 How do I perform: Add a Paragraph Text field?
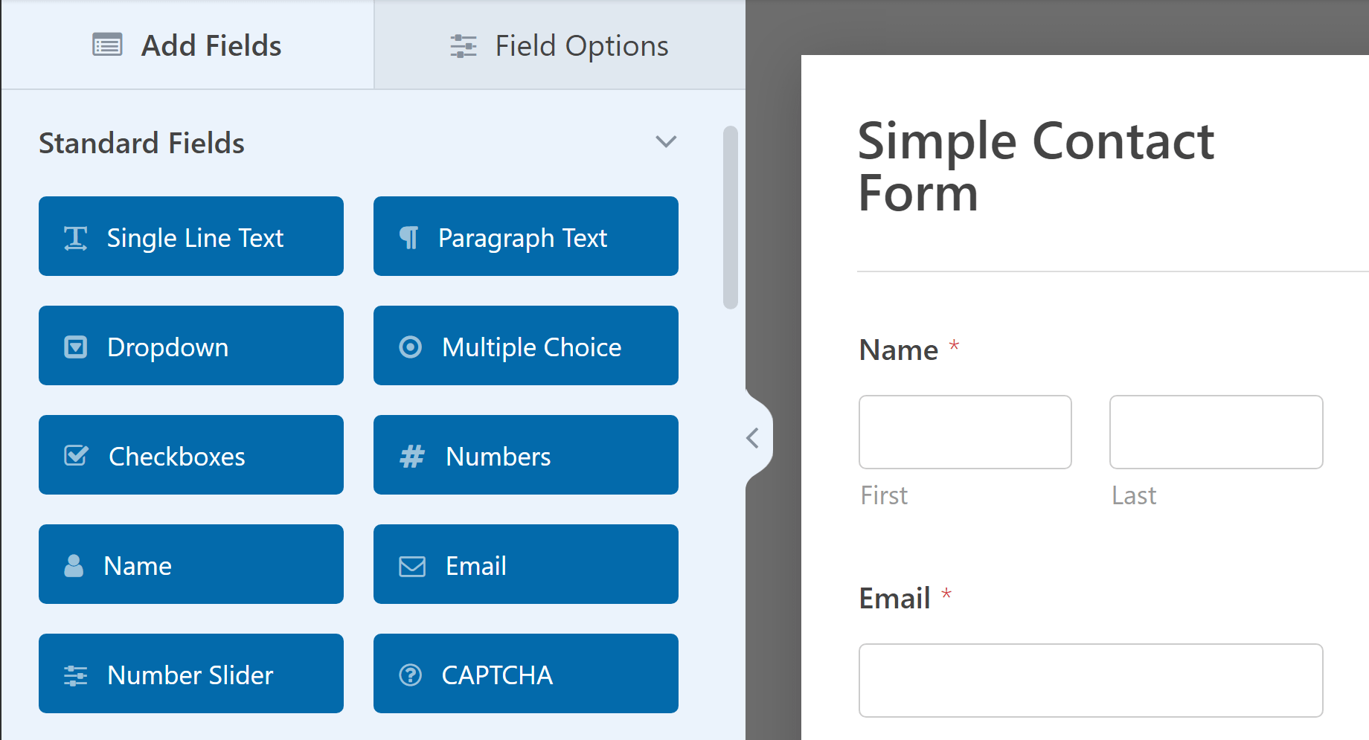tap(525, 237)
